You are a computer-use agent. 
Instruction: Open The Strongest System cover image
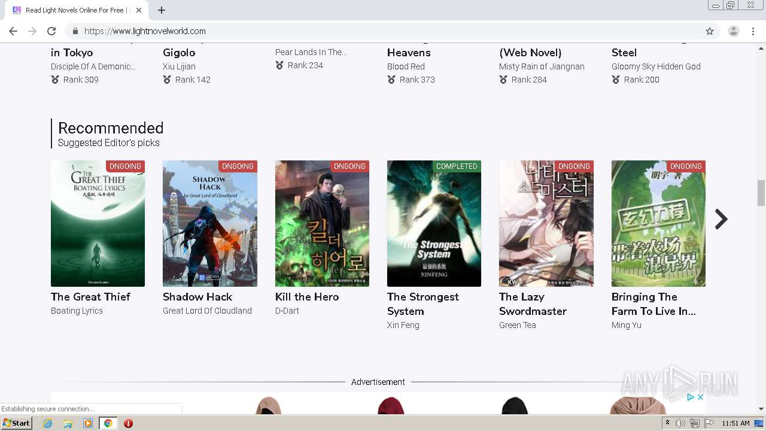pyautogui.click(x=434, y=223)
